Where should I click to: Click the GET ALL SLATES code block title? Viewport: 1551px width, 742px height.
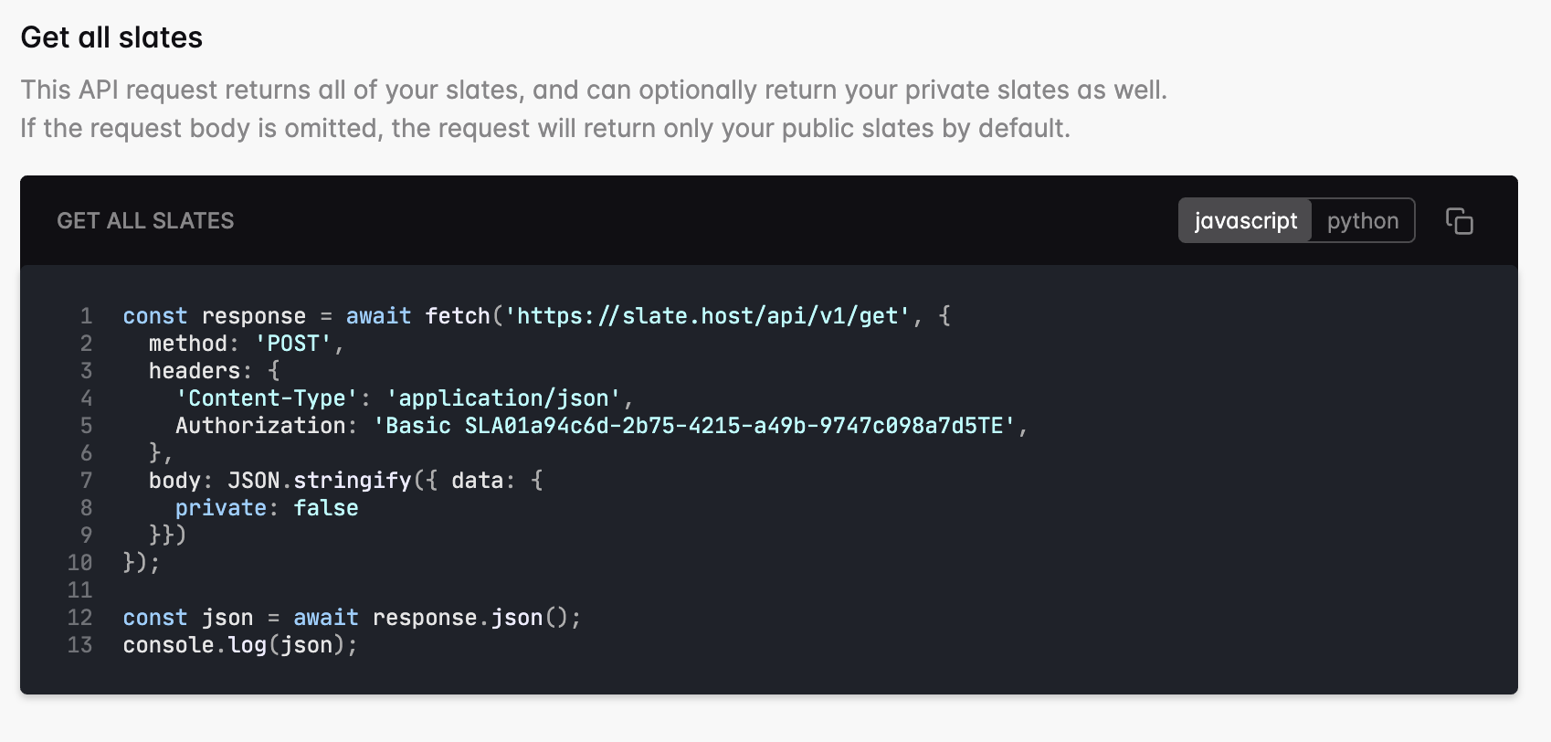[x=145, y=221]
